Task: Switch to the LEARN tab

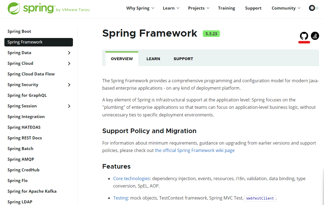Action: click(153, 59)
